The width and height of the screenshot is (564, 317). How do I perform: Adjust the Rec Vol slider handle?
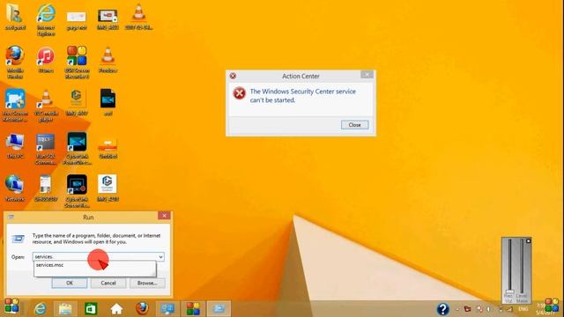(509, 291)
